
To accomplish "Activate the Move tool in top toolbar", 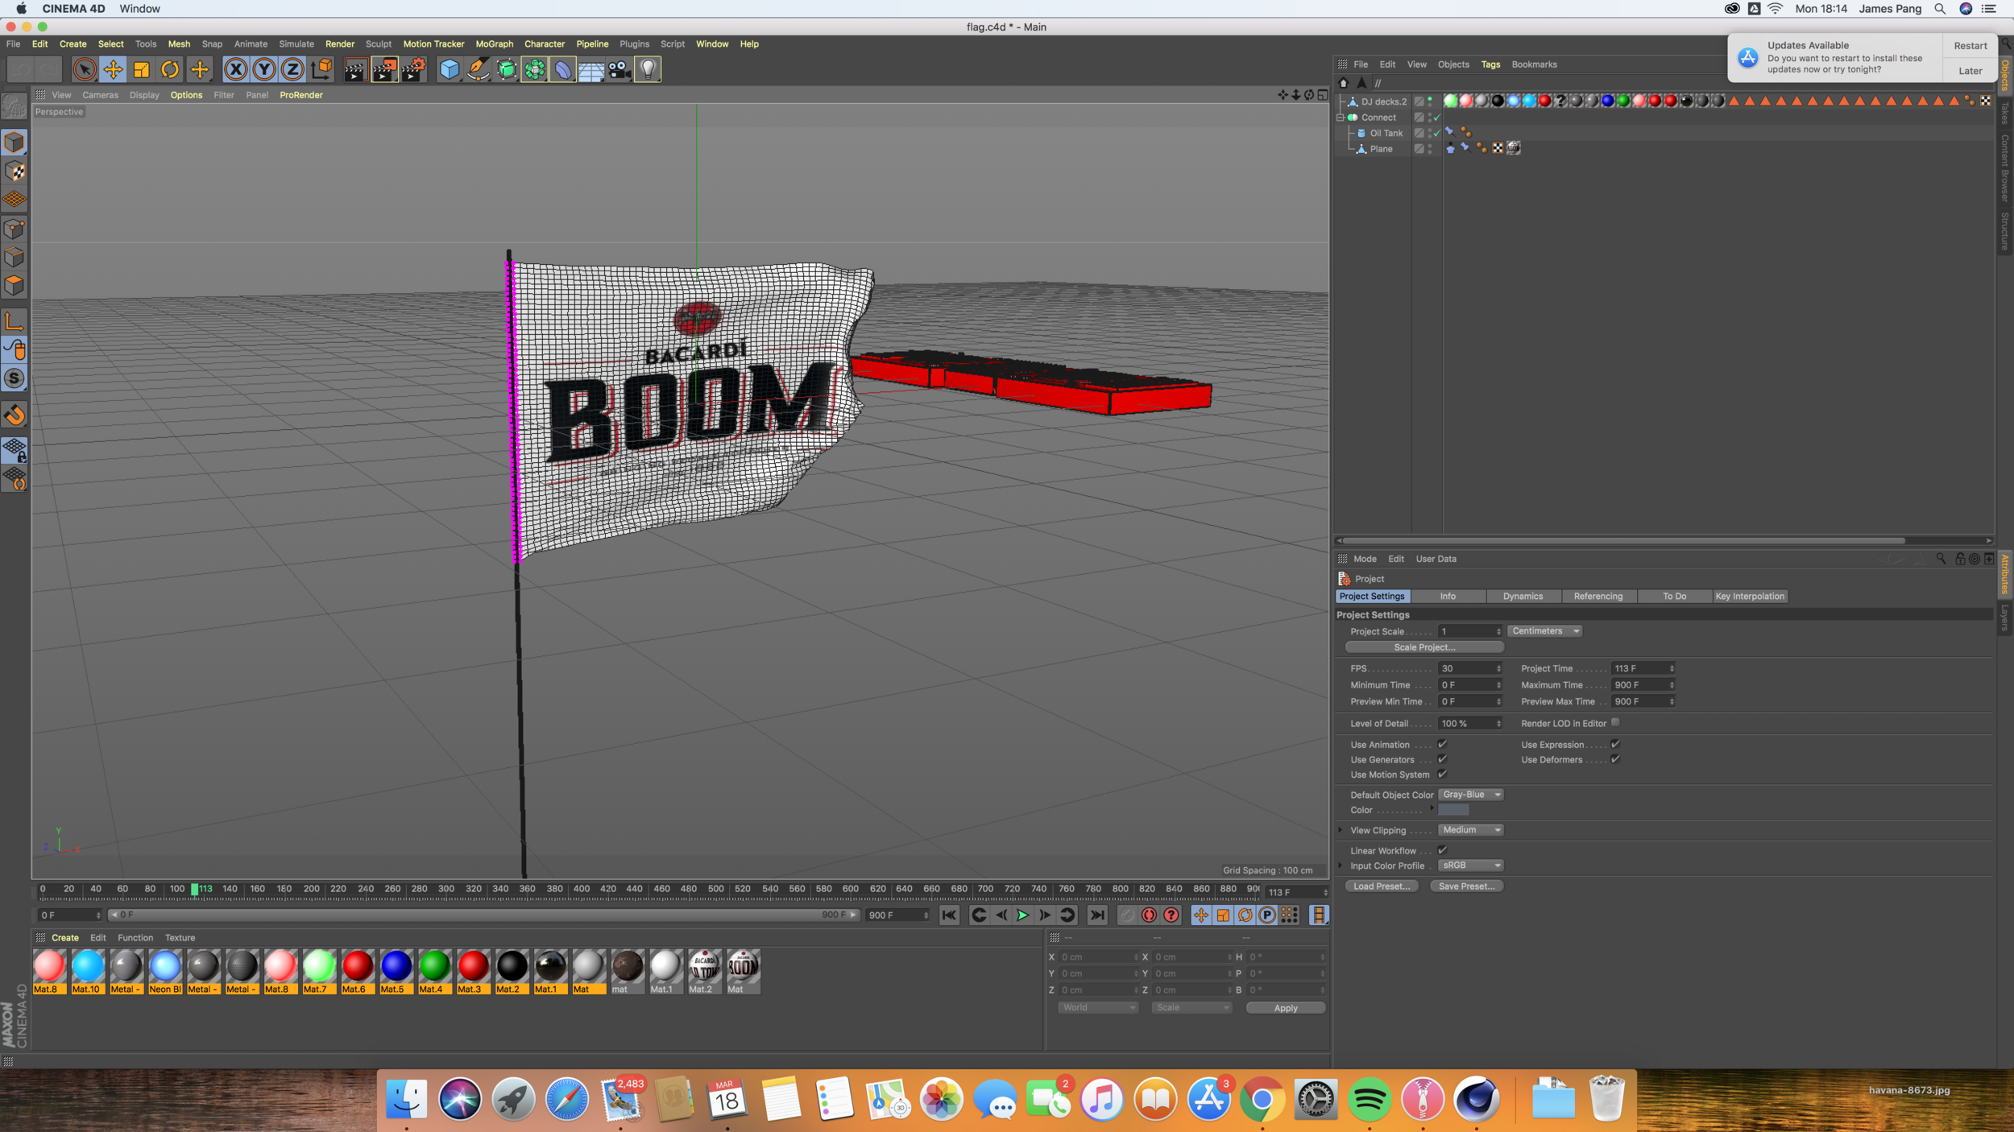I will [113, 70].
